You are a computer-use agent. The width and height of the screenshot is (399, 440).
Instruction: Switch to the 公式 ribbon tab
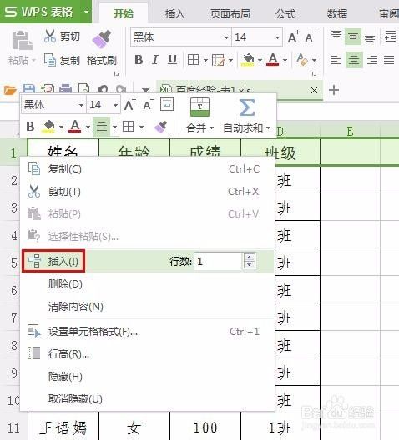point(285,13)
